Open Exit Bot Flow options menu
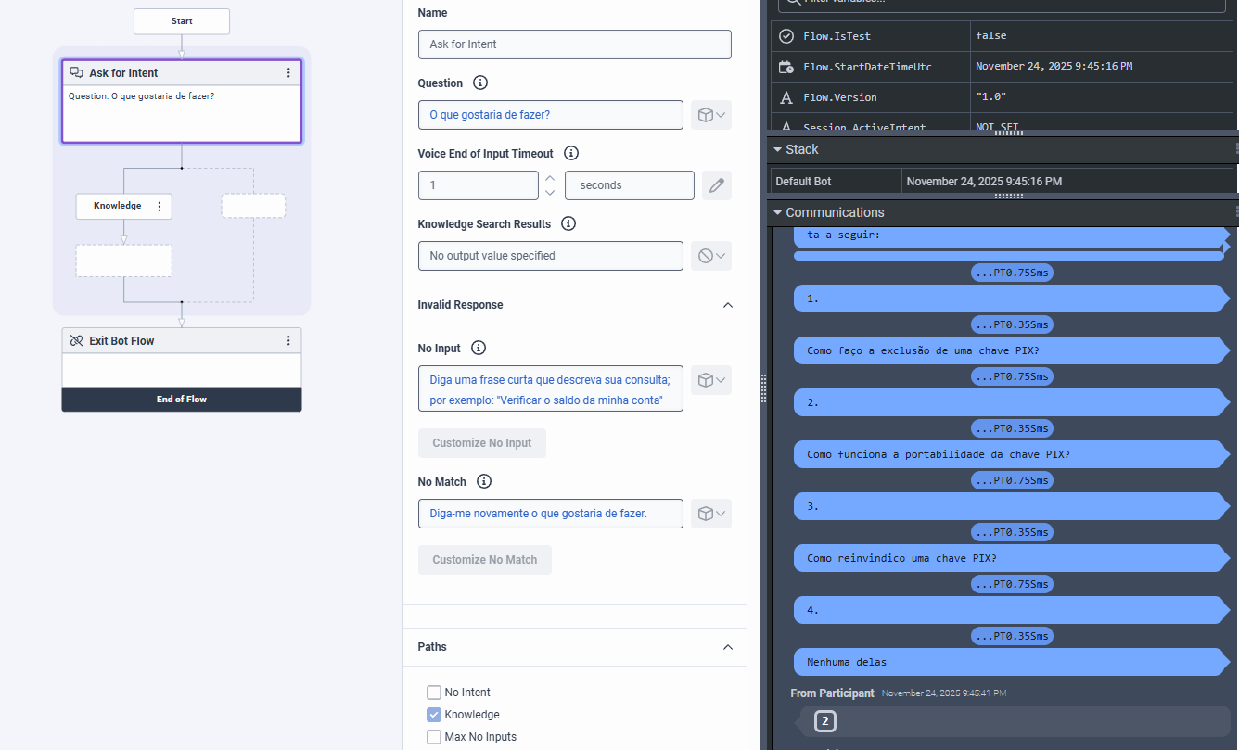 click(x=288, y=341)
